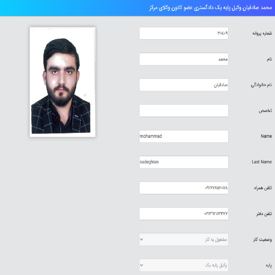Click the input containing sadeghian
Screen dimensions: 275x275
[x=184, y=162]
